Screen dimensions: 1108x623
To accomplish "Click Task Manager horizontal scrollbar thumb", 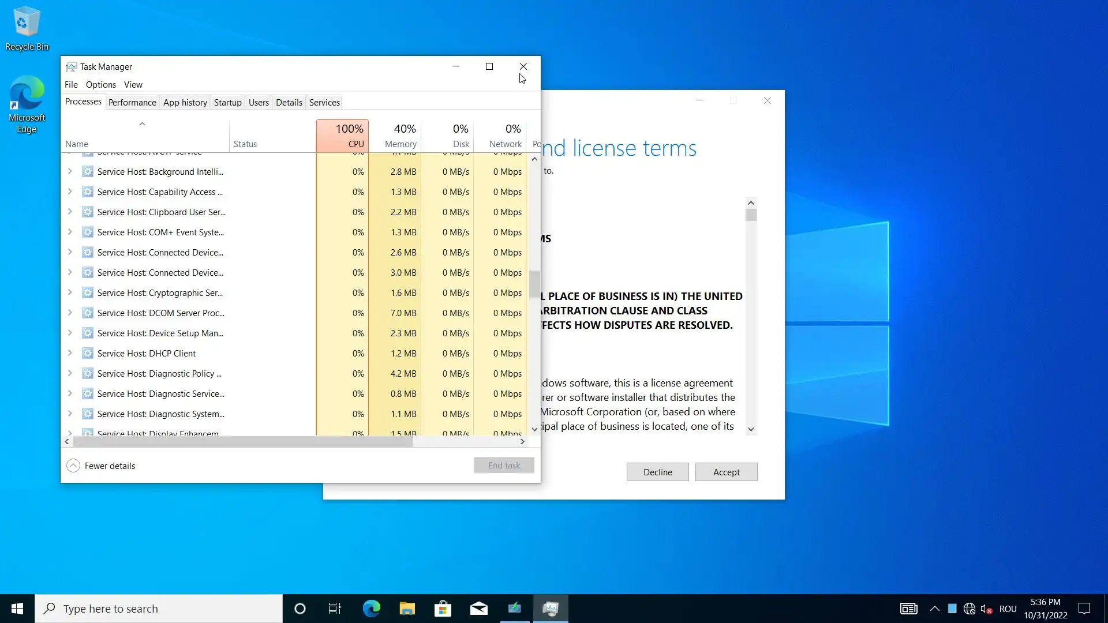I will point(242,441).
